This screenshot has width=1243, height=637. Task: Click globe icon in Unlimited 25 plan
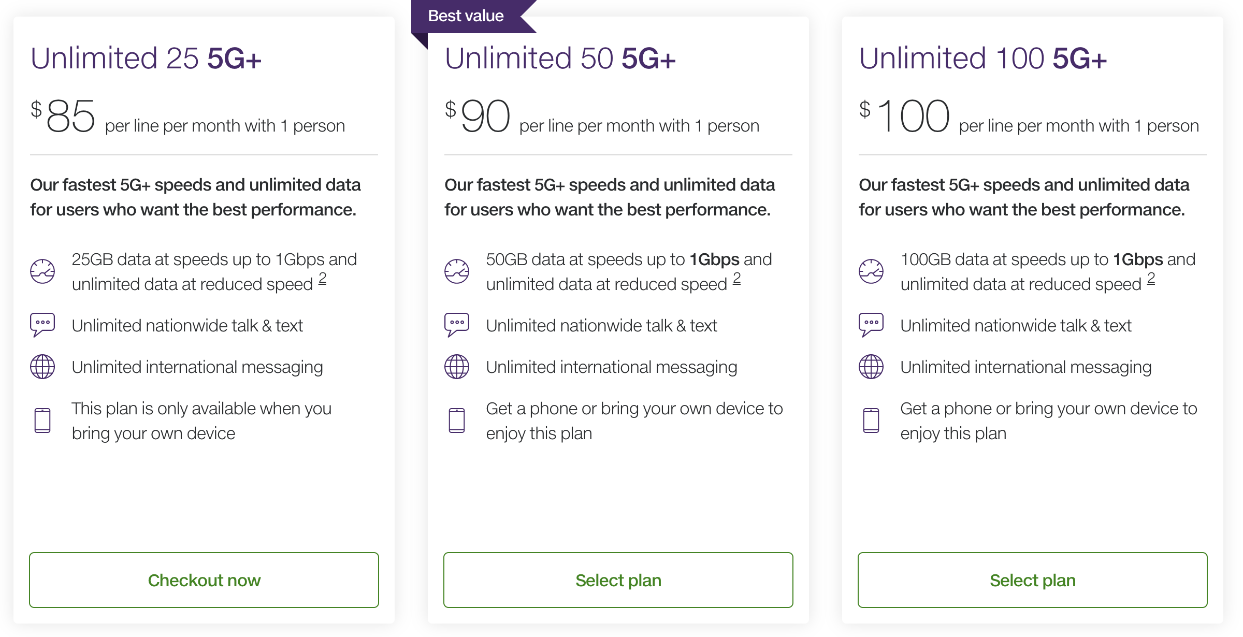tap(42, 367)
